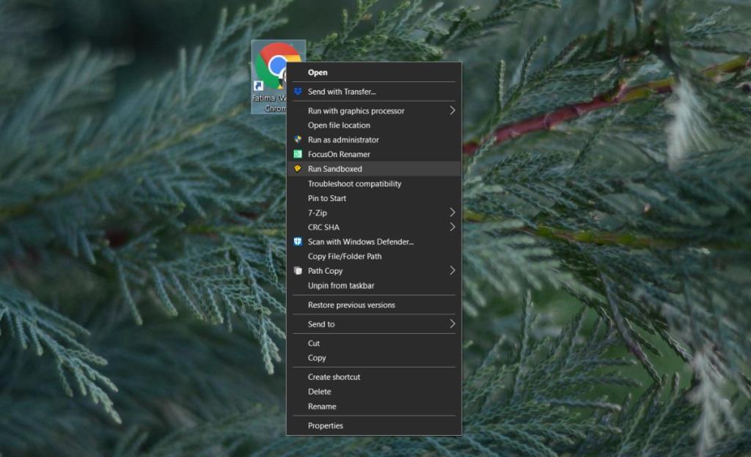Expand the Send to submenu arrow

(452, 324)
